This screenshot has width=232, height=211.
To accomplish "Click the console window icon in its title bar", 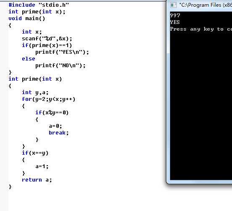I will coord(174,5).
